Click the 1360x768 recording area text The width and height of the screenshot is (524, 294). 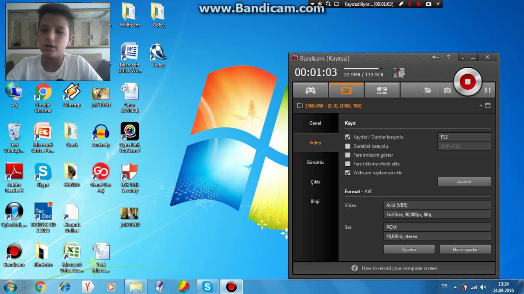(333, 106)
